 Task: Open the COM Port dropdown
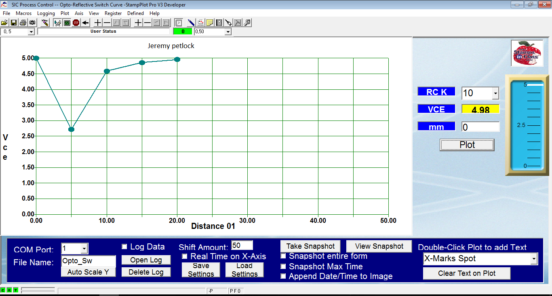click(84, 248)
